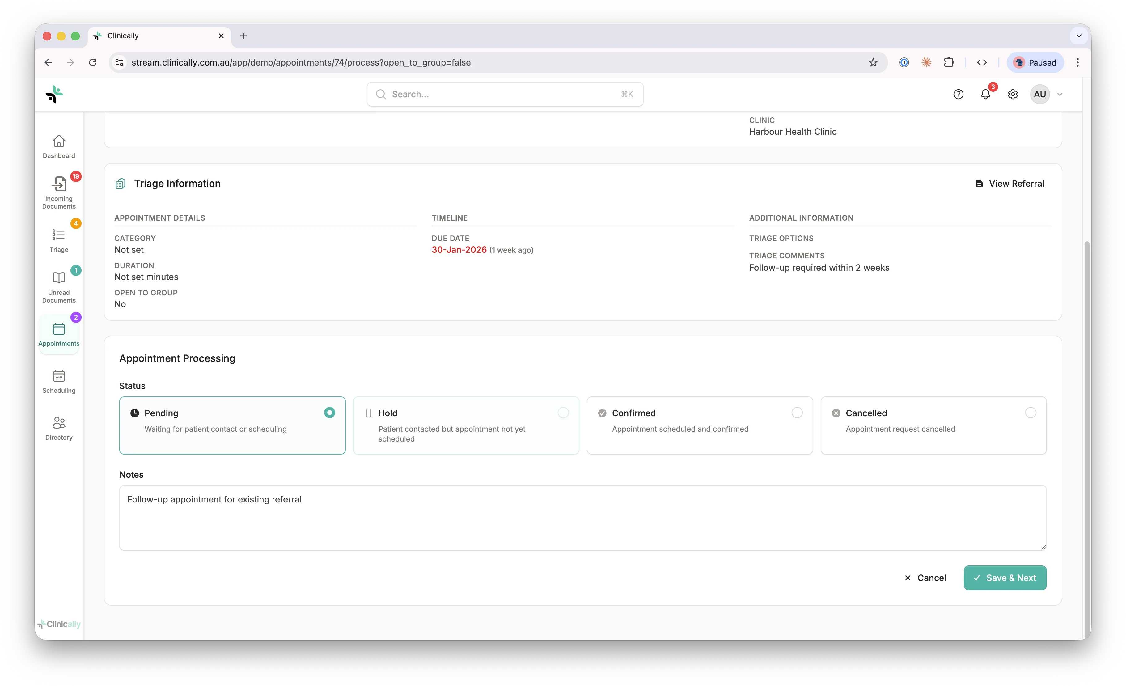The width and height of the screenshot is (1126, 686).
Task: Open the Dashboard from the sidebar
Action: pyautogui.click(x=58, y=145)
